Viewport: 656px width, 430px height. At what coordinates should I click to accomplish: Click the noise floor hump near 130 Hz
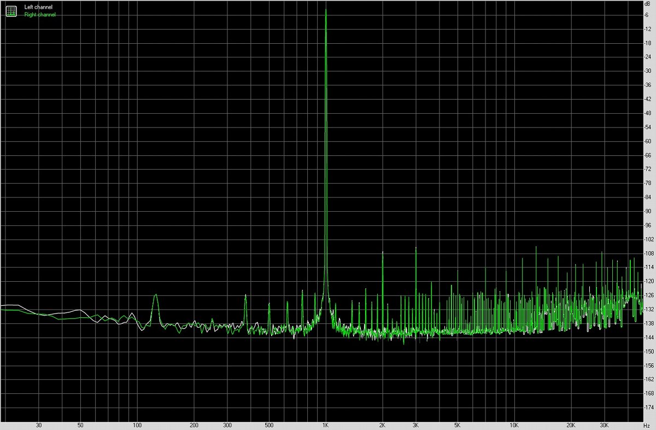point(155,295)
